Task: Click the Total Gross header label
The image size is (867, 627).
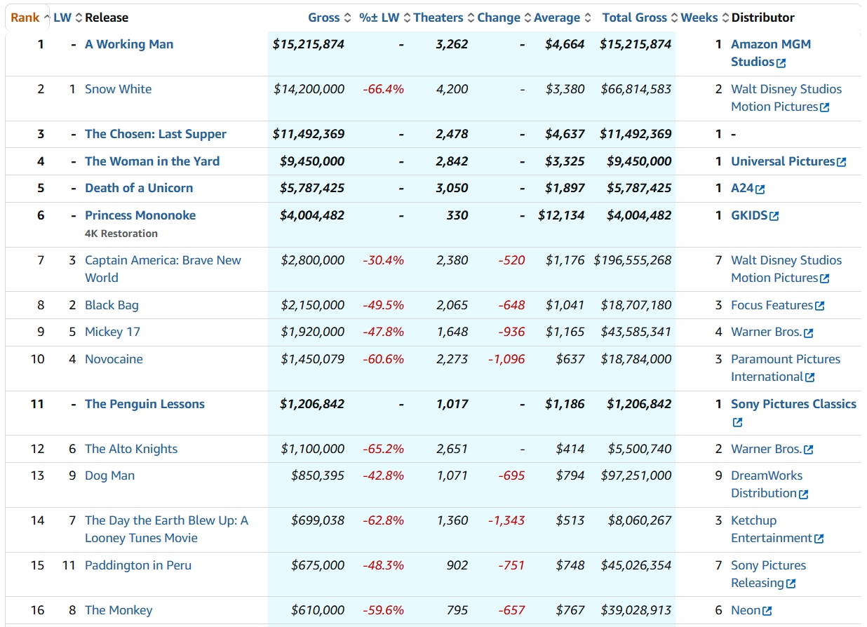Action: pyautogui.click(x=635, y=18)
